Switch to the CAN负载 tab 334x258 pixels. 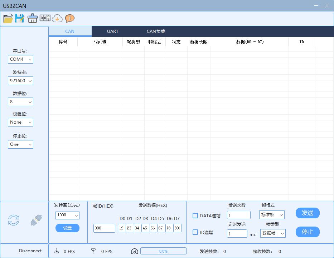[x=156, y=31]
